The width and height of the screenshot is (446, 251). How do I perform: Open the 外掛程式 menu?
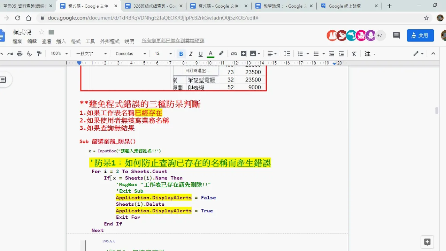pos(110,41)
